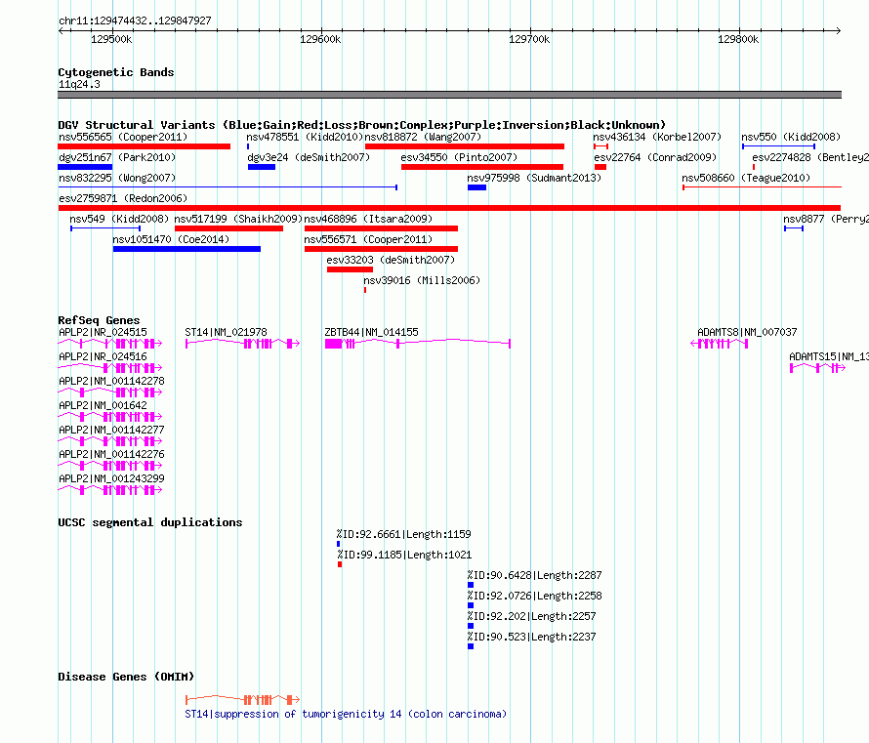Select the ADAMTS8|NM_007037 gene glyph
869x743 pixels.
tap(720, 344)
